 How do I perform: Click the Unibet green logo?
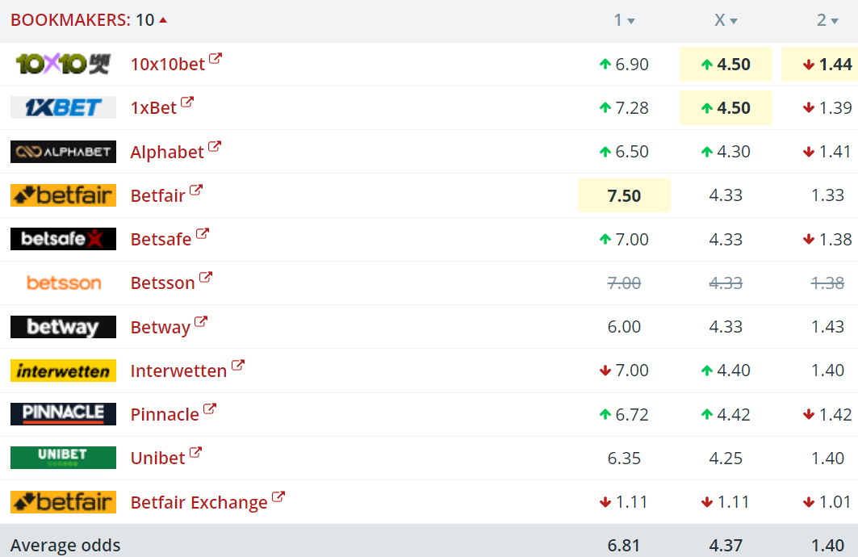click(x=63, y=458)
